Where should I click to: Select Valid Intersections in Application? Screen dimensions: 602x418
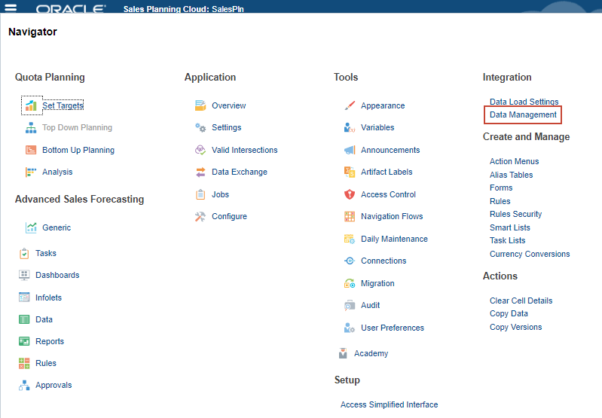tap(244, 150)
